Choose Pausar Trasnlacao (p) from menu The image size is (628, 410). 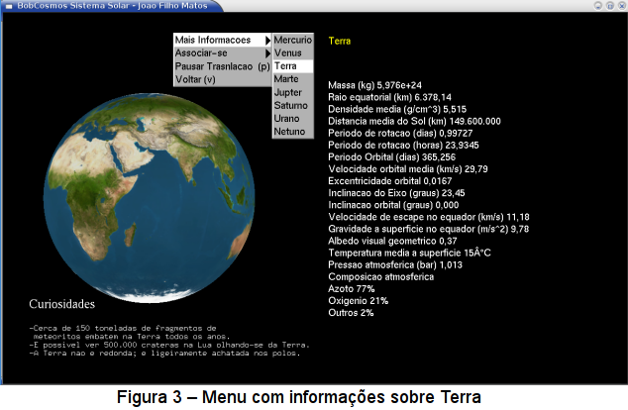[223, 66]
